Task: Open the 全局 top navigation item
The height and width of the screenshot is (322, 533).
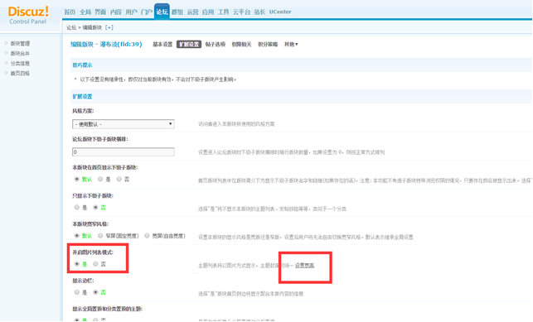Action: point(85,12)
